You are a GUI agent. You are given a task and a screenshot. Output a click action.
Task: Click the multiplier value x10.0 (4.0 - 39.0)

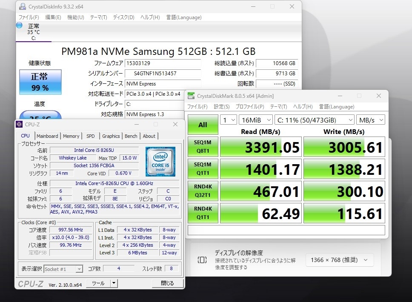[71, 237]
